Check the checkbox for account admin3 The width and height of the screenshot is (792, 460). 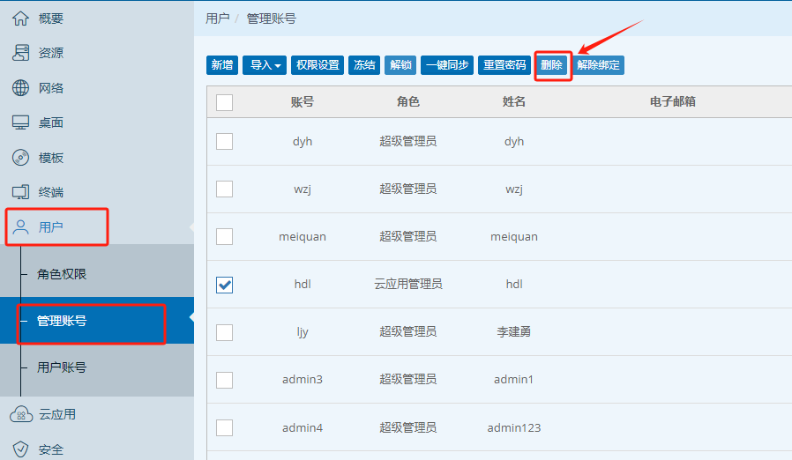click(x=225, y=380)
